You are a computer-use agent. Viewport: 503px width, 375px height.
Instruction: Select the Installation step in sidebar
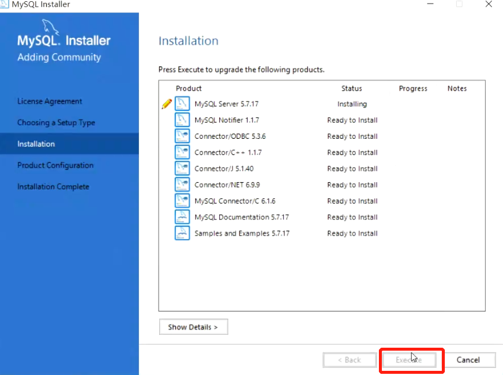(x=69, y=144)
